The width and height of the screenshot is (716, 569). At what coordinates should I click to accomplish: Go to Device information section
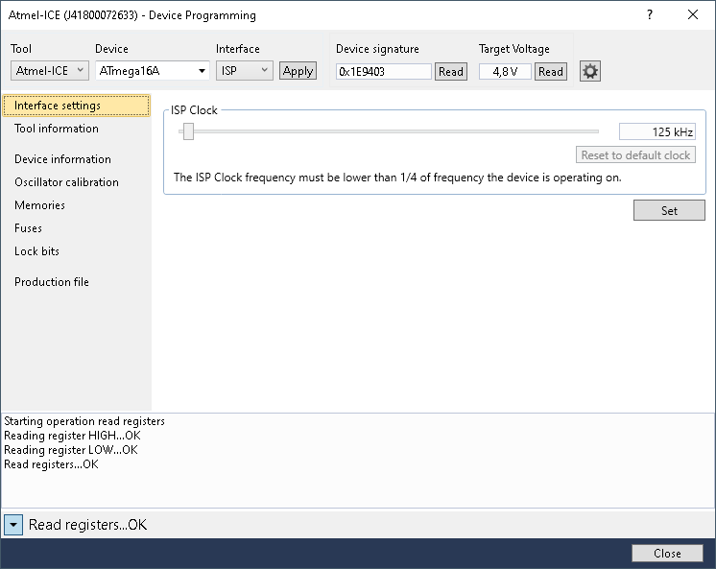click(62, 159)
